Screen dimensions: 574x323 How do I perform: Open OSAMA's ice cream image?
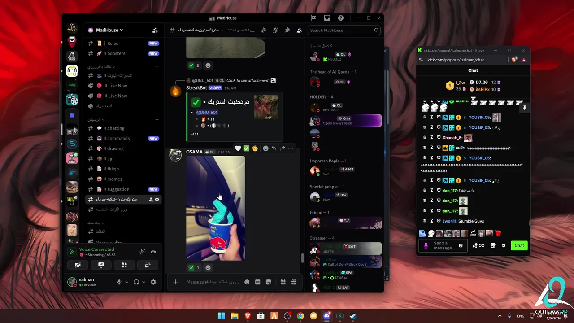point(216,208)
